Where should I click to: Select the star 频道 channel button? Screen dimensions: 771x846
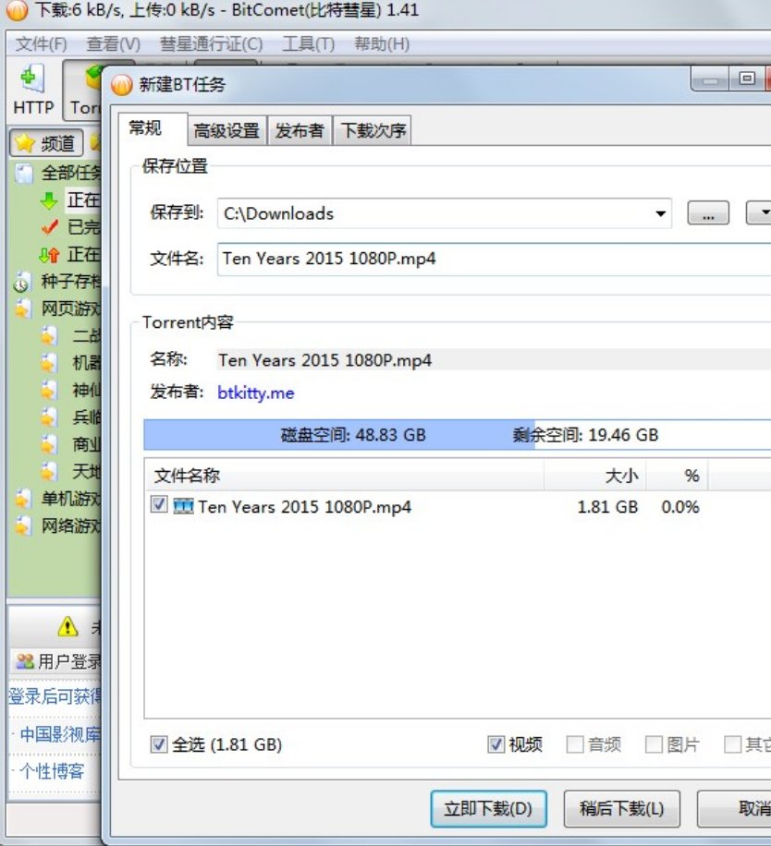coord(46,143)
